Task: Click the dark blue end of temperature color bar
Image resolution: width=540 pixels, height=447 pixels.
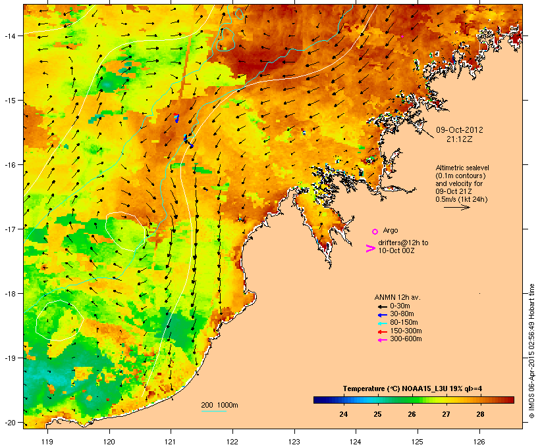Action: click(x=318, y=400)
